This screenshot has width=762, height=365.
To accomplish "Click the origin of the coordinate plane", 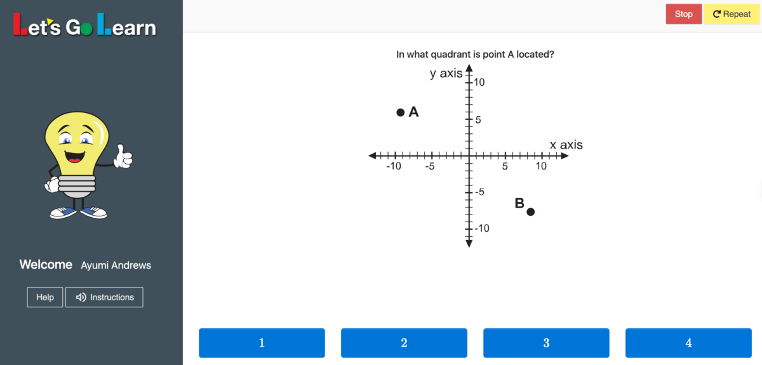I will click(469, 156).
